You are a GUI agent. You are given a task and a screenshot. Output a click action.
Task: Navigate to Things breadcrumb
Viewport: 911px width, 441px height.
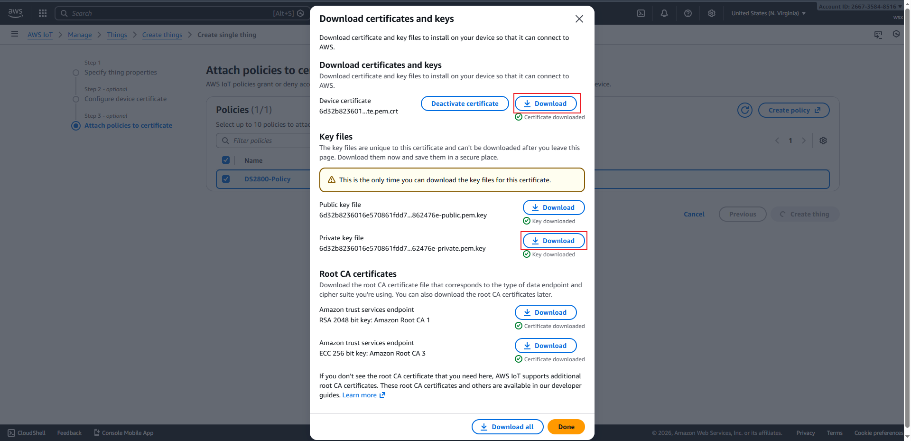pyautogui.click(x=117, y=35)
